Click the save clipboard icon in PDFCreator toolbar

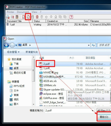point(32,17)
